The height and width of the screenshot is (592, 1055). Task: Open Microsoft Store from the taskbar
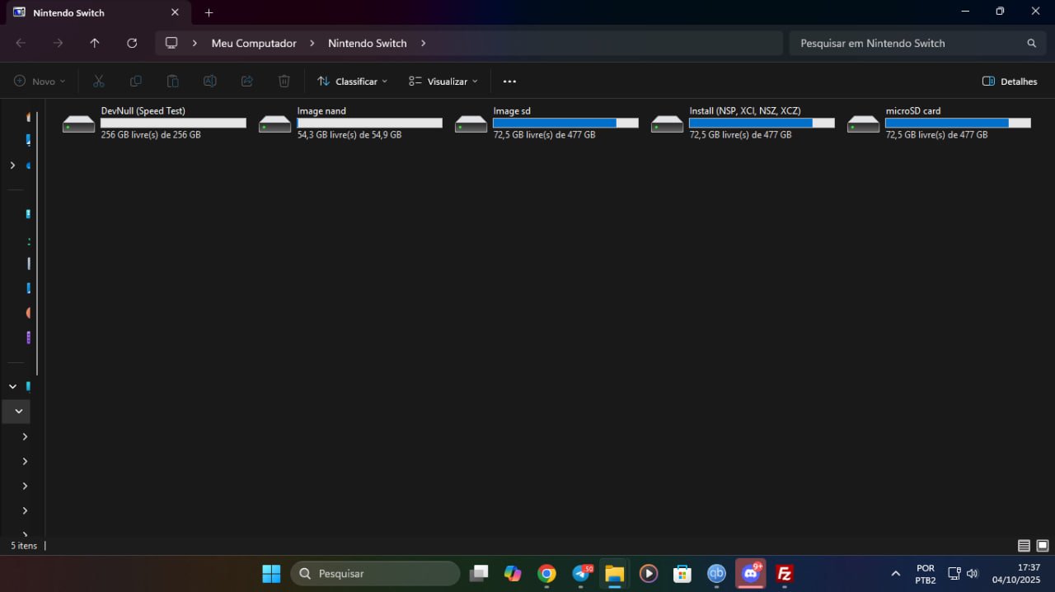point(682,573)
